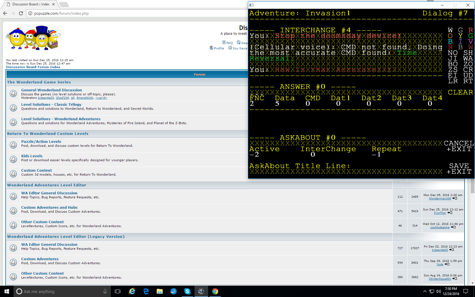Select the NO text effect

[x=453, y=53]
